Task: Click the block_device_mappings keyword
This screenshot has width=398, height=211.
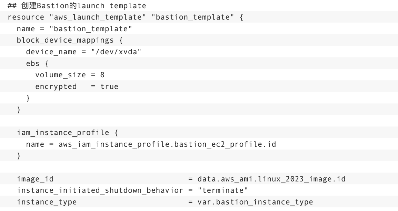Action: pyautogui.click(x=65, y=41)
